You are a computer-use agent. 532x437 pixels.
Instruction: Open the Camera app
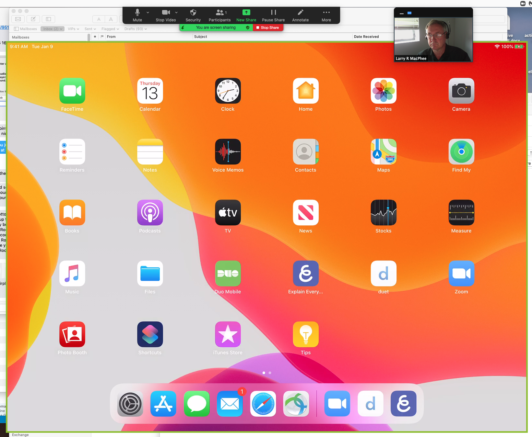tap(461, 91)
